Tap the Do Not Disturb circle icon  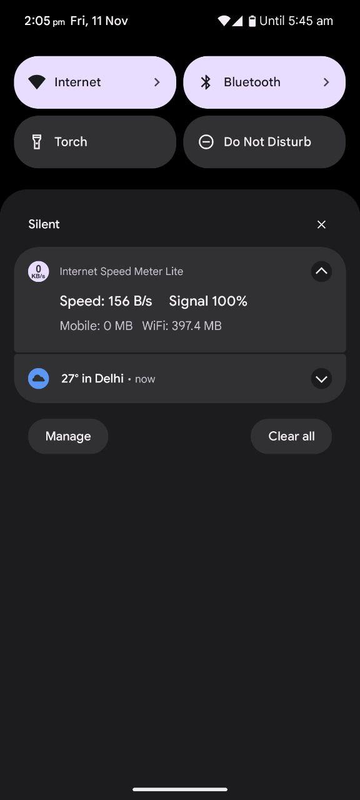point(206,142)
